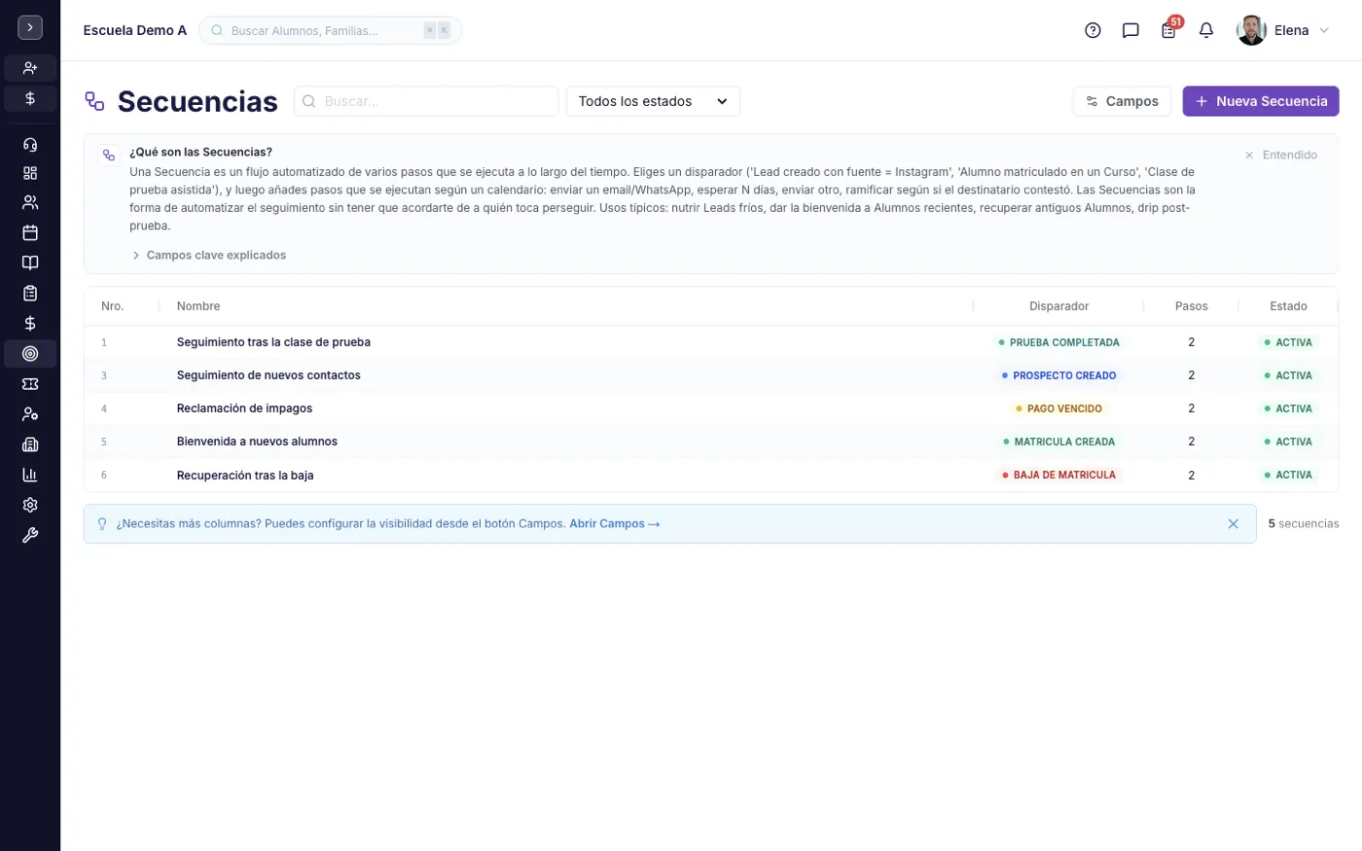
Task: Sort by the Disparador column header
Action: point(1058,306)
